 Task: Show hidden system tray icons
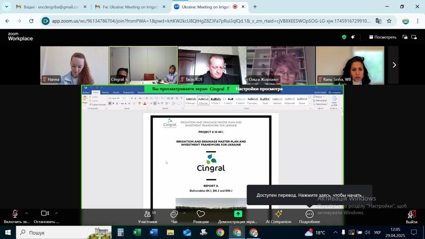coord(335,232)
